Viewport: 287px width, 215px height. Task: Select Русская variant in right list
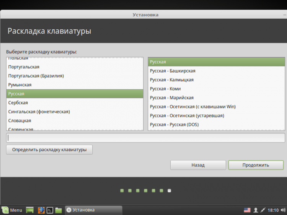tap(216, 62)
